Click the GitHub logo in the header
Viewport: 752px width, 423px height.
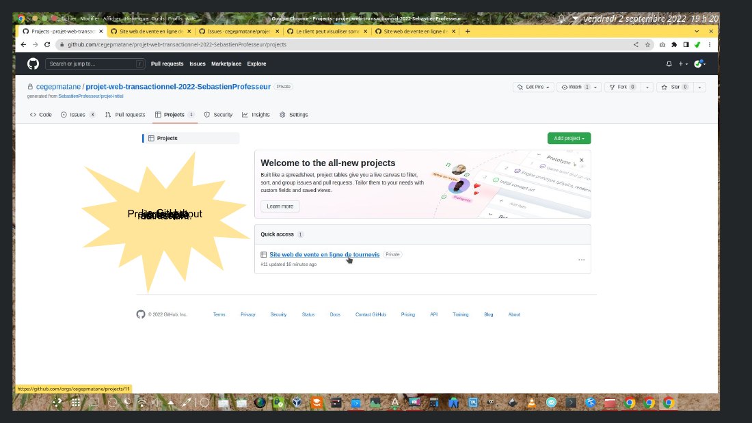[33, 64]
